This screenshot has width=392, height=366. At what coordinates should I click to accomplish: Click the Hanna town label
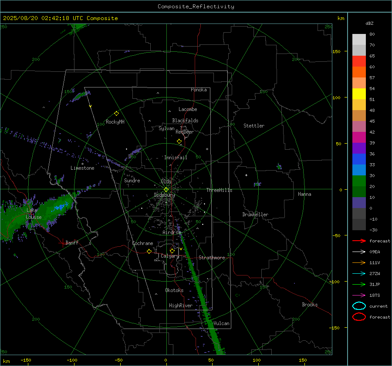[304, 194]
